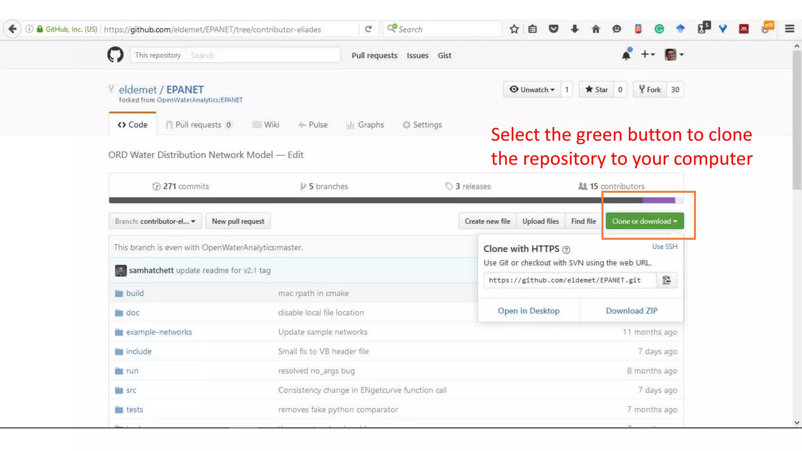
Task: Click the chat face toolbar icon
Action: pos(617,29)
